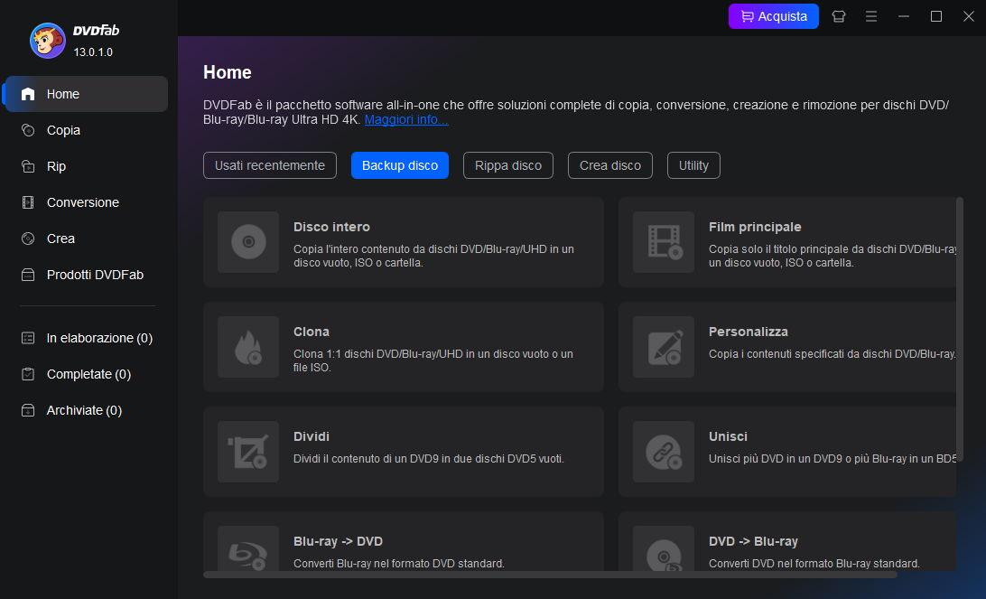Switch to the Rippa disco tab
Screen dimensions: 986x599
tap(508, 165)
